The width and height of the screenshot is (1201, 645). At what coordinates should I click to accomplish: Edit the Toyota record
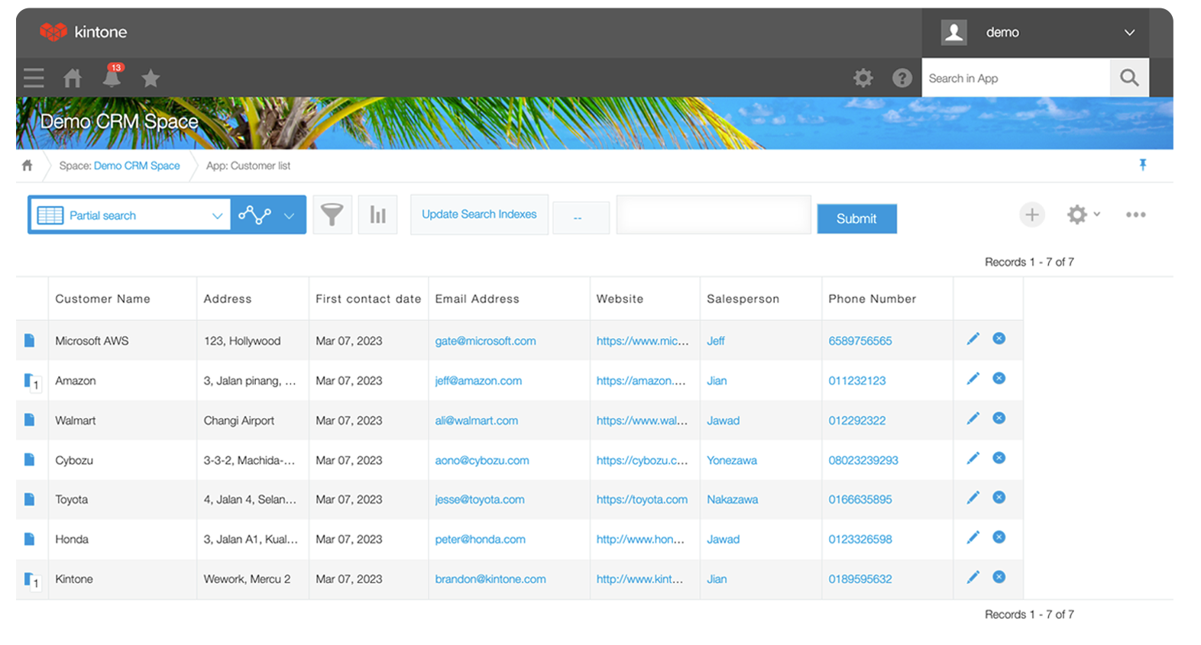[x=973, y=497]
